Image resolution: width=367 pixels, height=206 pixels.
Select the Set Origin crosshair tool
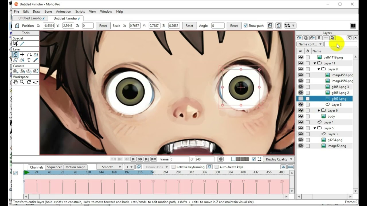point(22,55)
